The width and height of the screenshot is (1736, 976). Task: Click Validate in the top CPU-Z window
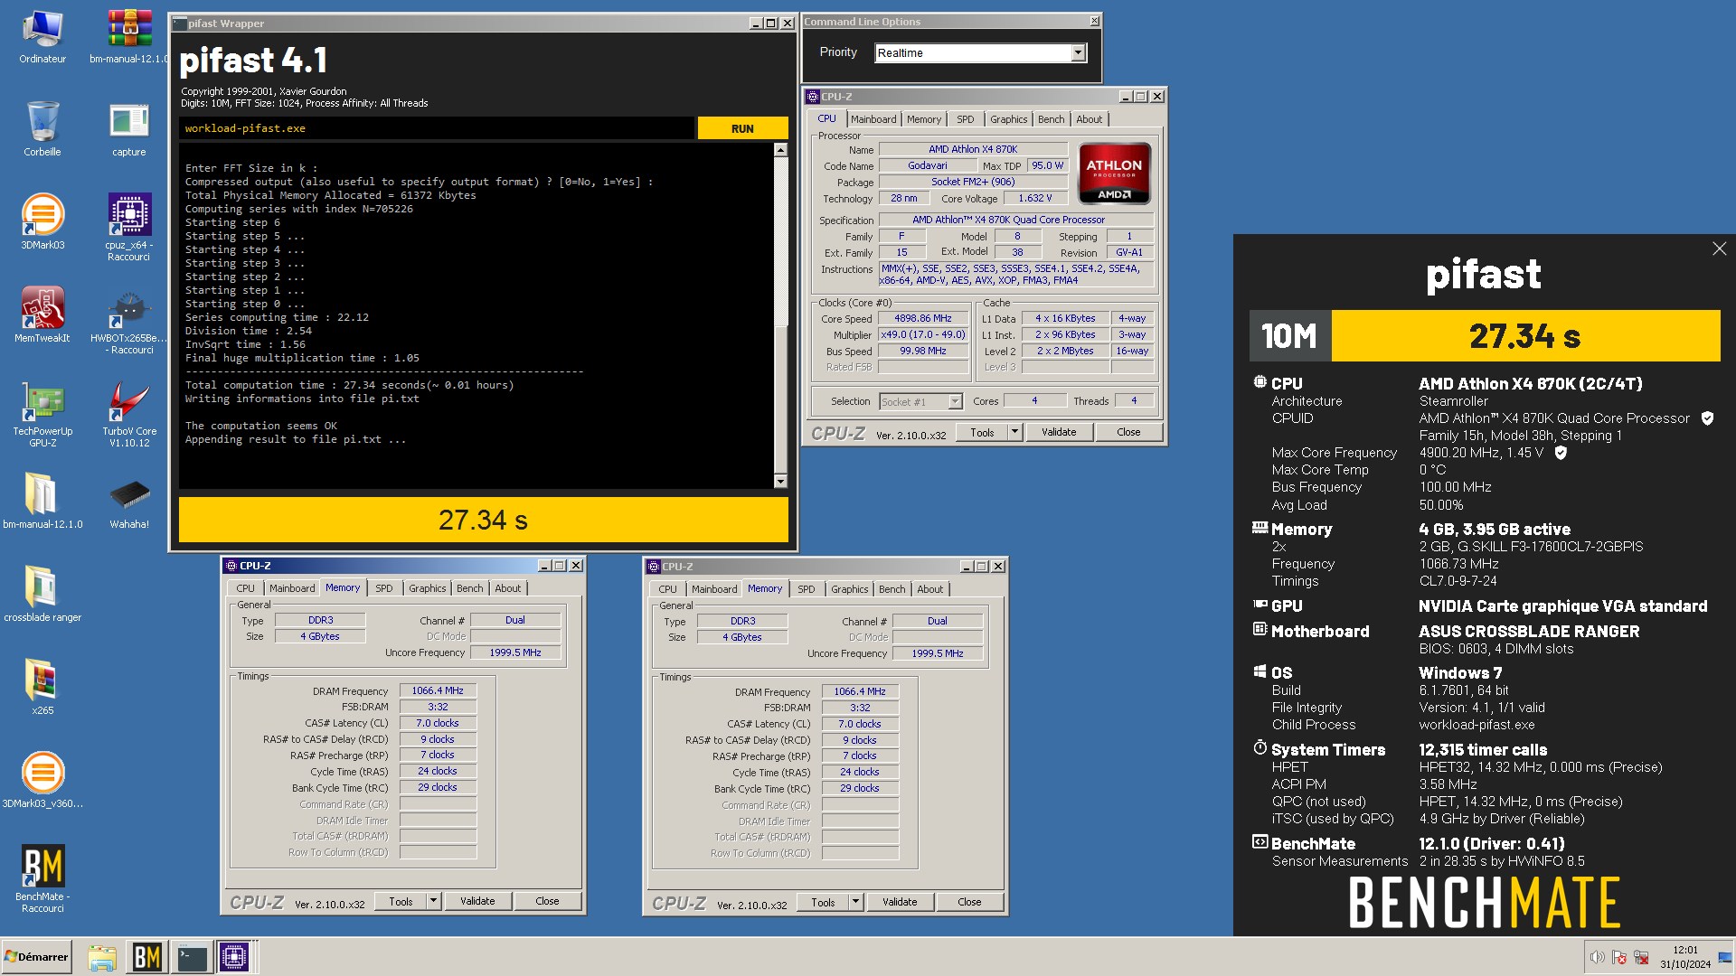(1059, 432)
